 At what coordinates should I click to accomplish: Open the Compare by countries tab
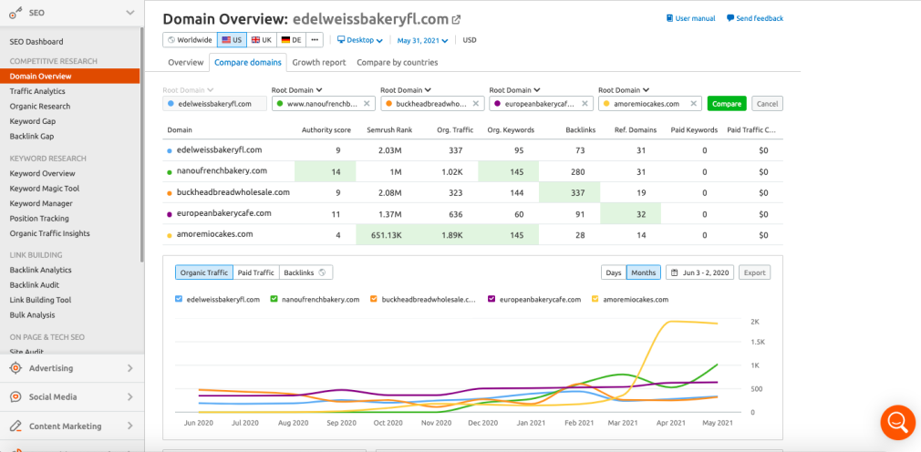pos(397,63)
